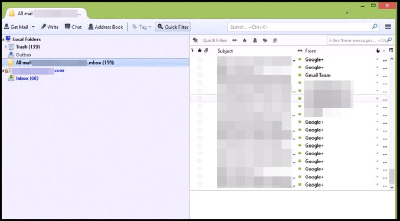Open the Inbox (60) folder
Viewport: 400px width, 221px height.
pyautogui.click(x=27, y=78)
